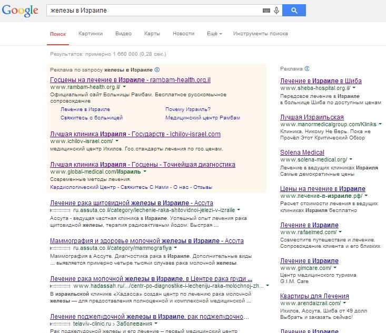
Task: Open ichilov-israel.com Лучшая клиника ad
Action: (x=135, y=134)
